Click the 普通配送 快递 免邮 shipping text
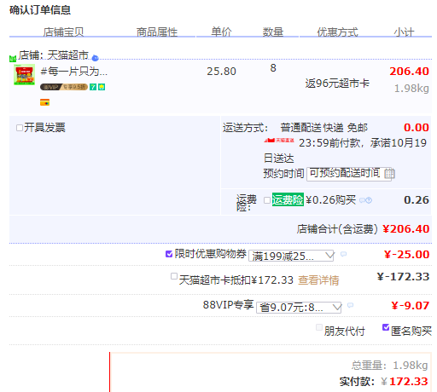This screenshot has height=392, width=437. coord(324,128)
